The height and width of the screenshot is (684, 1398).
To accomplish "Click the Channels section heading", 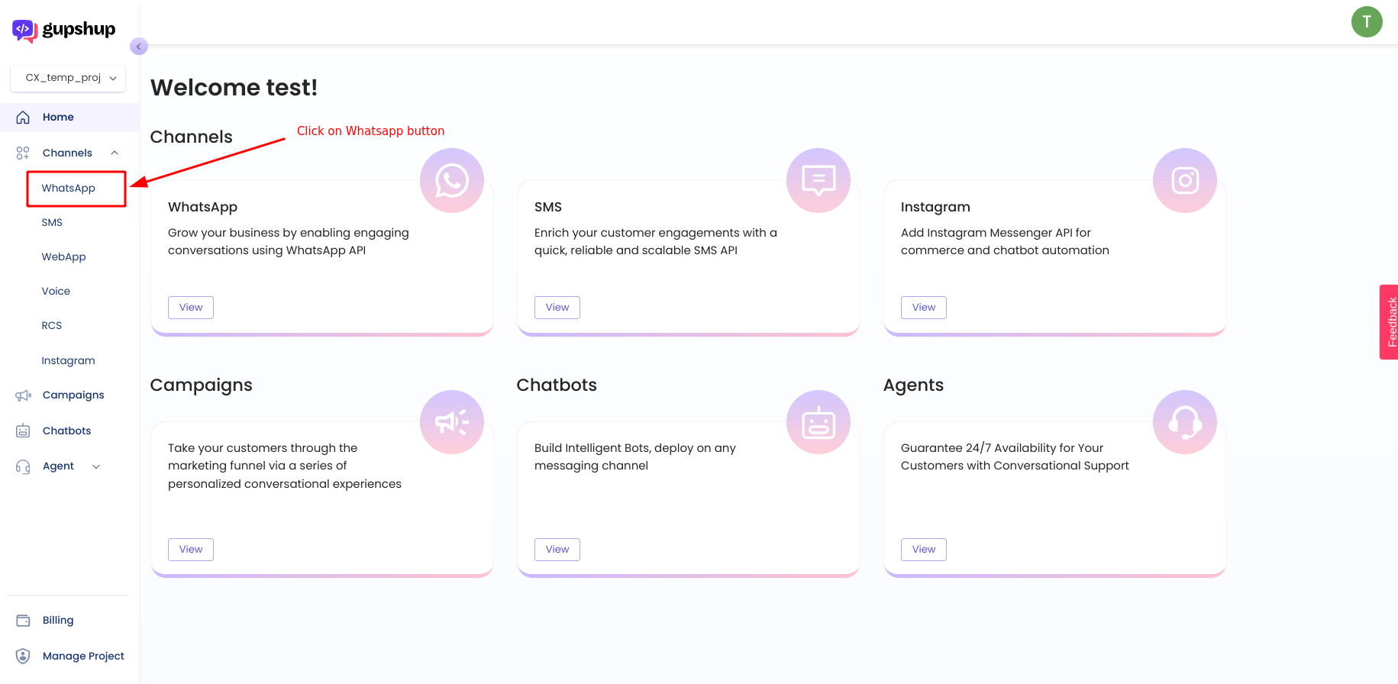I will click(191, 137).
